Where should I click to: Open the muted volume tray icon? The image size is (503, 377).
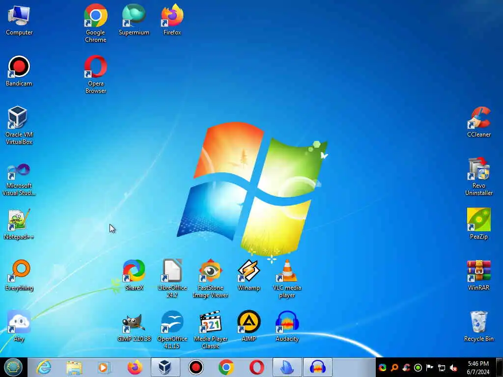click(x=453, y=368)
